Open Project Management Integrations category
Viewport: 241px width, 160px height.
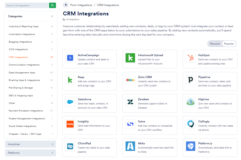coord(30,118)
